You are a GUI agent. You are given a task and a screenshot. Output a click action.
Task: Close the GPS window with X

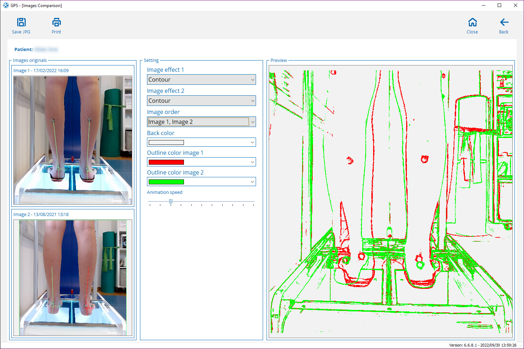(516, 5)
